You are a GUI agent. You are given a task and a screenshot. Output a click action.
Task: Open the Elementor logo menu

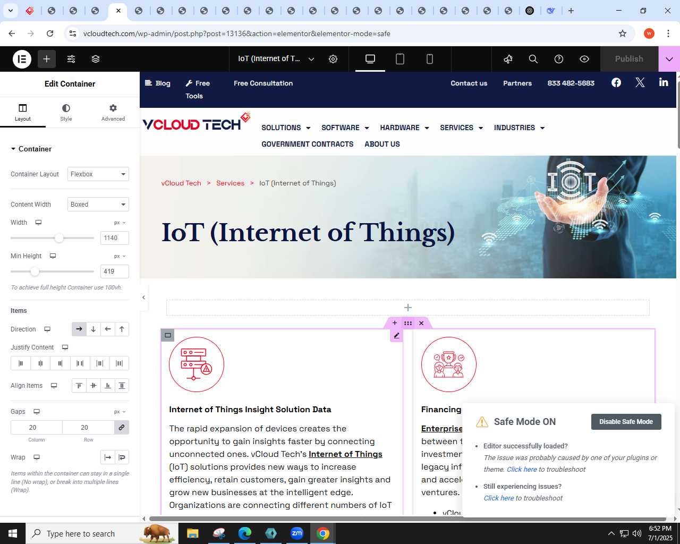tap(22, 59)
